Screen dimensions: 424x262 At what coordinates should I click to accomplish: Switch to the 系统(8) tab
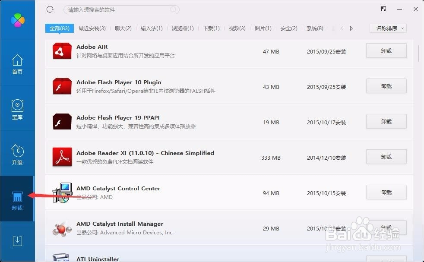[x=315, y=28]
